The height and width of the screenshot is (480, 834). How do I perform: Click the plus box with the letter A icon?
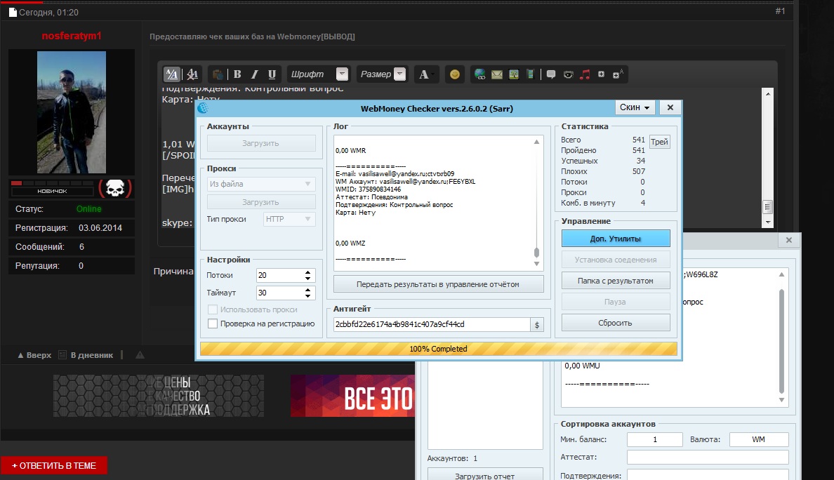tap(618, 74)
